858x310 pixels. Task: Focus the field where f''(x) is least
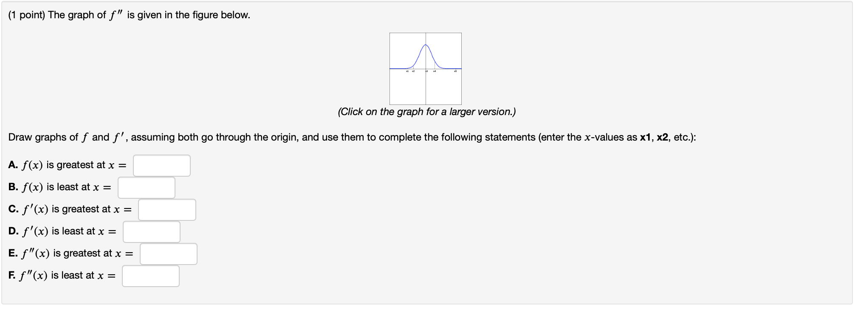point(151,276)
